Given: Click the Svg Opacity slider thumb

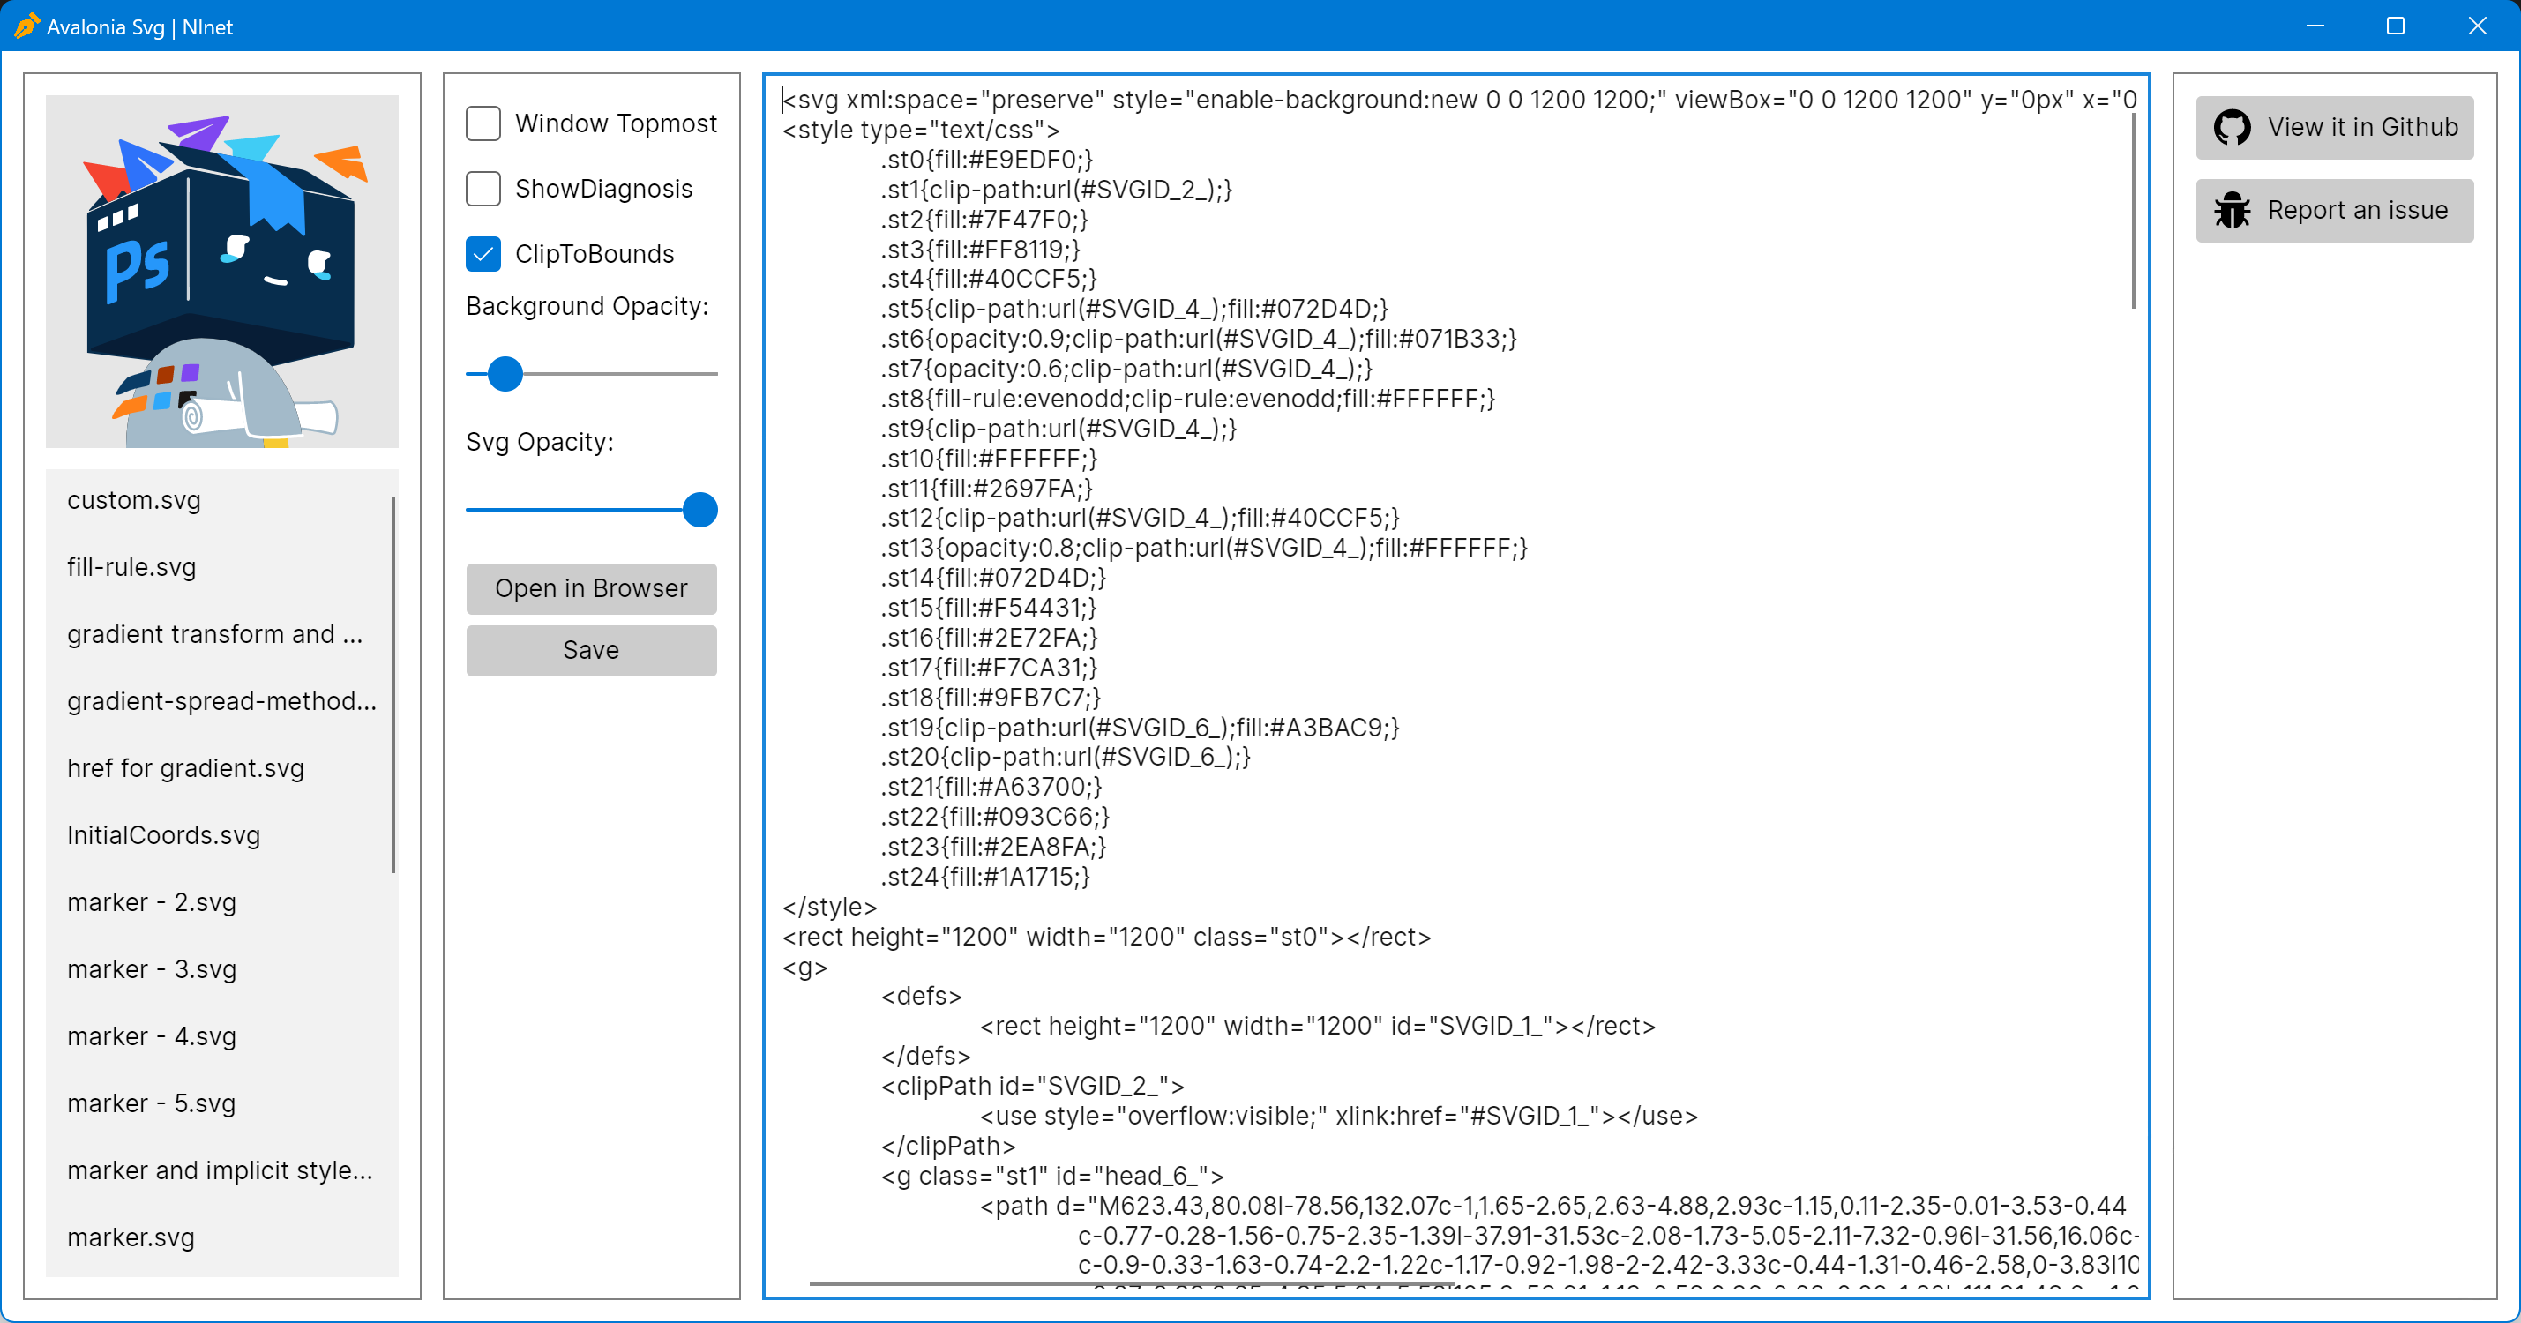Looking at the screenshot, I should [x=699, y=510].
